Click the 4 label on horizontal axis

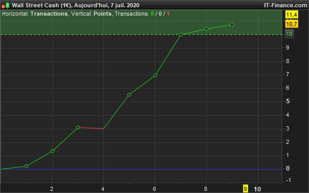coord(103,189)
